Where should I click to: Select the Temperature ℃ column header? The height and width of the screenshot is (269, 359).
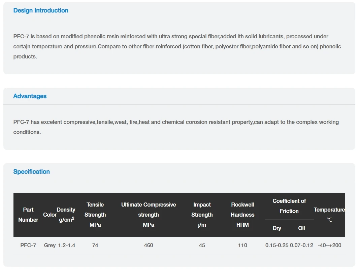(329, 215)
